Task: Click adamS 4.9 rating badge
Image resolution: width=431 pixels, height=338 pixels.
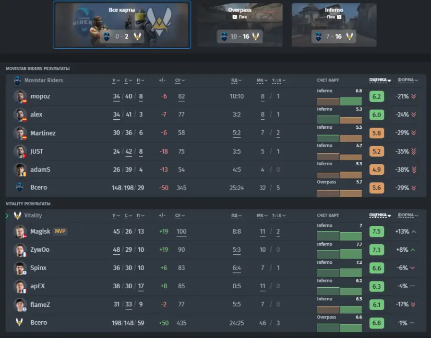Action: click(377, 169)
